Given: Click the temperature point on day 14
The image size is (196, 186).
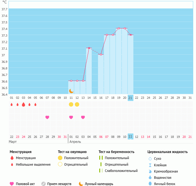Looking at the screenshot, I should click(x=89, y=48).
